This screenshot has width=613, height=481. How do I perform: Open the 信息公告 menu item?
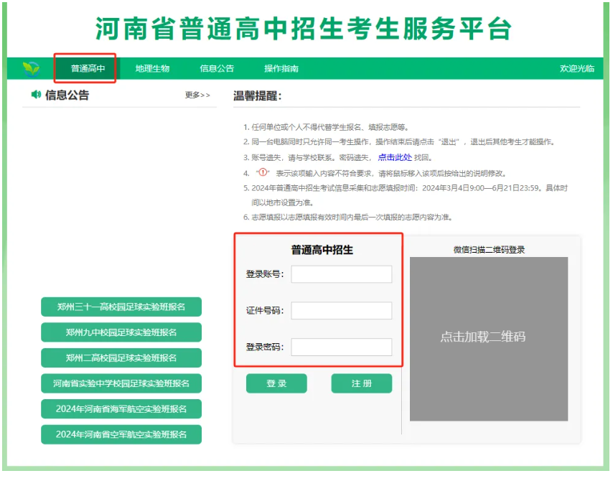217,69
